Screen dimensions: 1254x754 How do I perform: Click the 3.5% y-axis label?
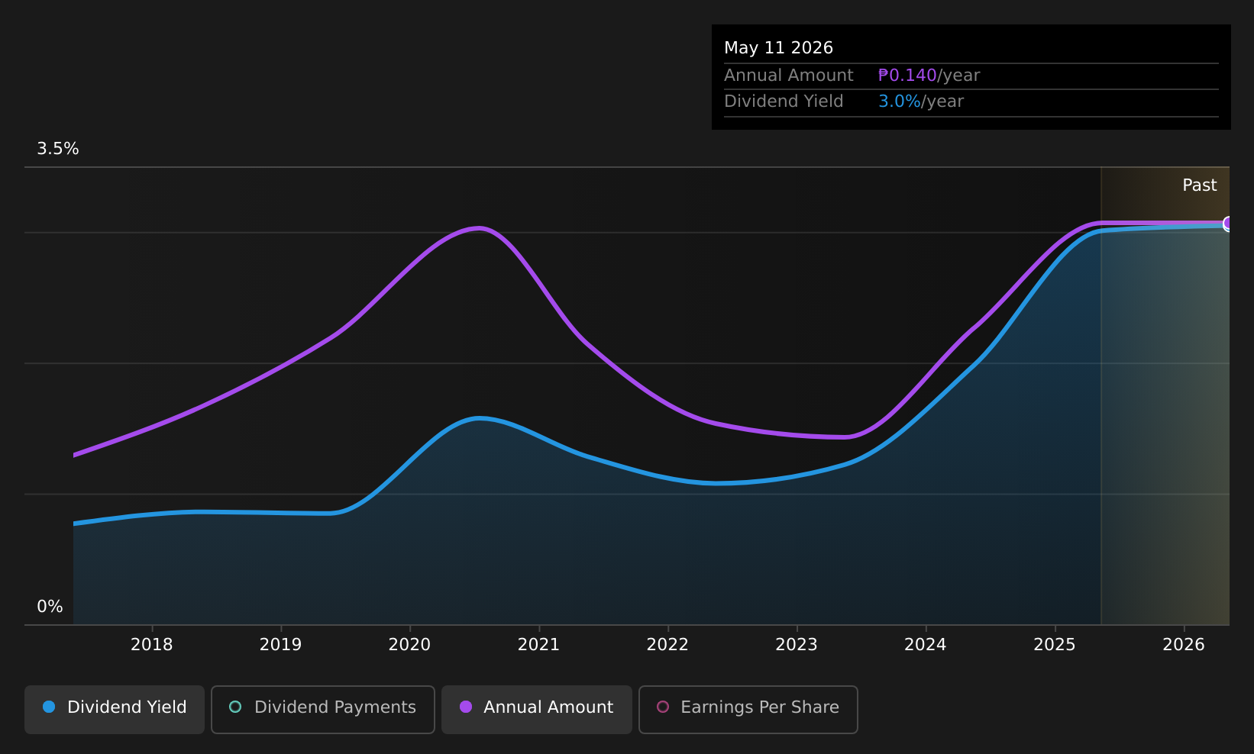(58, 149)
